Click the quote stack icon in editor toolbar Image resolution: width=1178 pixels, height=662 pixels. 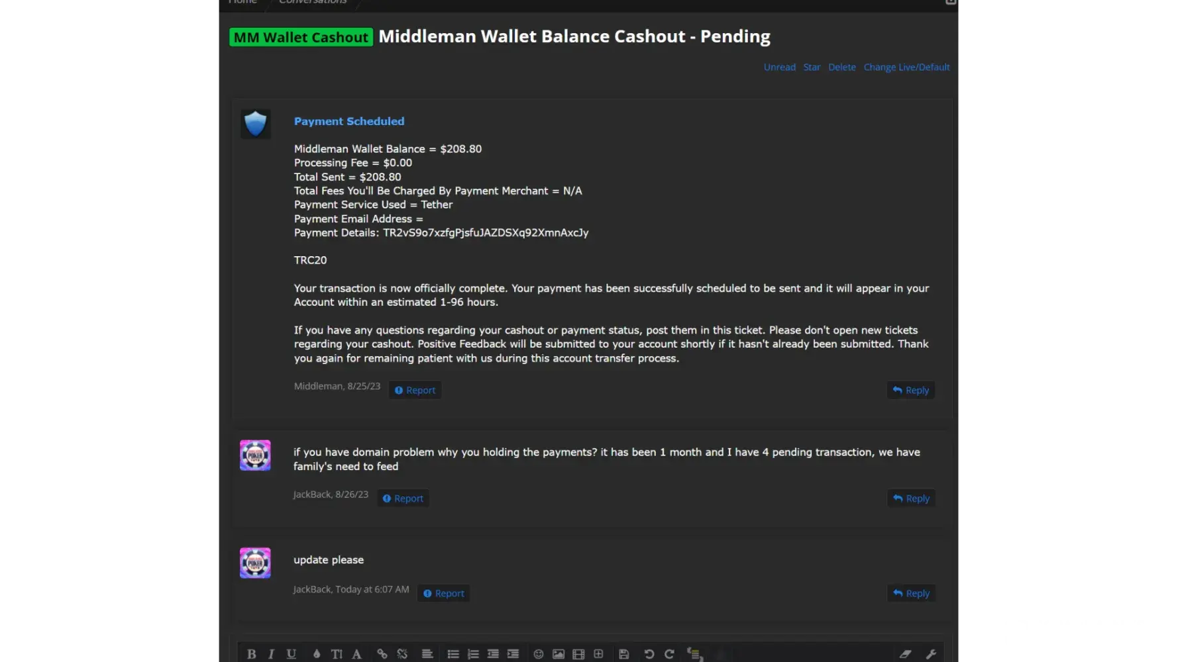point(694,654)
